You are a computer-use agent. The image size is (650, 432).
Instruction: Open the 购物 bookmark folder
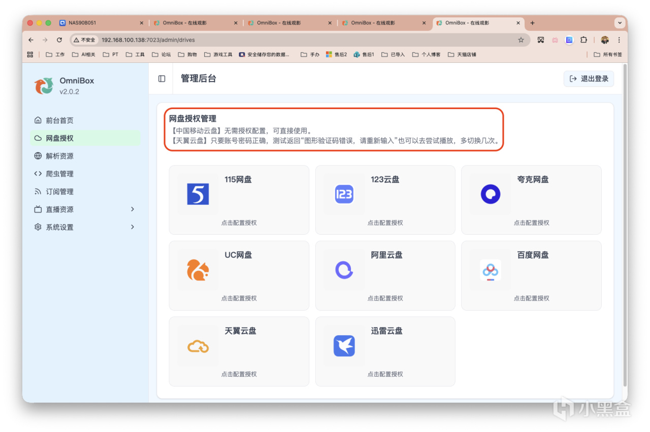[x=187, y=54]
